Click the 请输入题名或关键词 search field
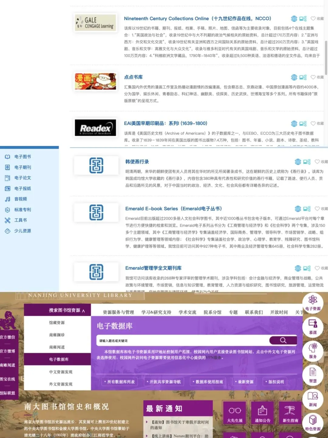 [183, 341]
